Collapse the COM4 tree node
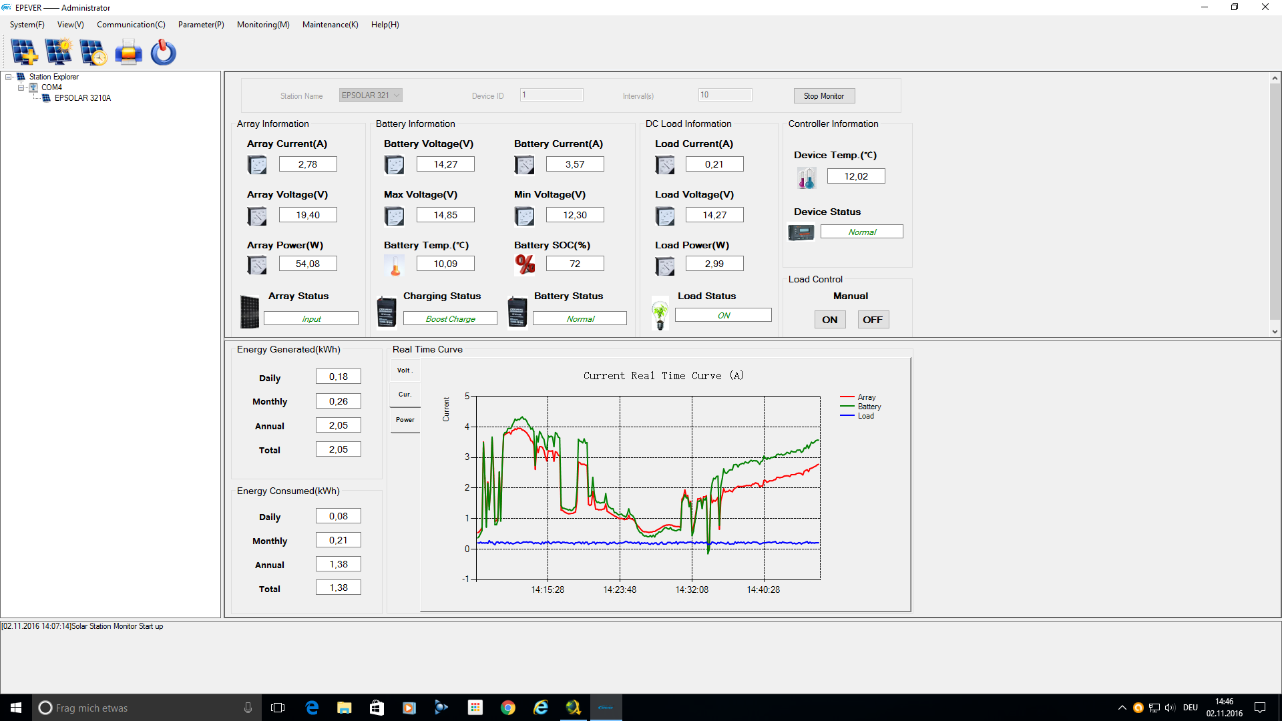The image size is (1282, 721). (x=21, y=87)
